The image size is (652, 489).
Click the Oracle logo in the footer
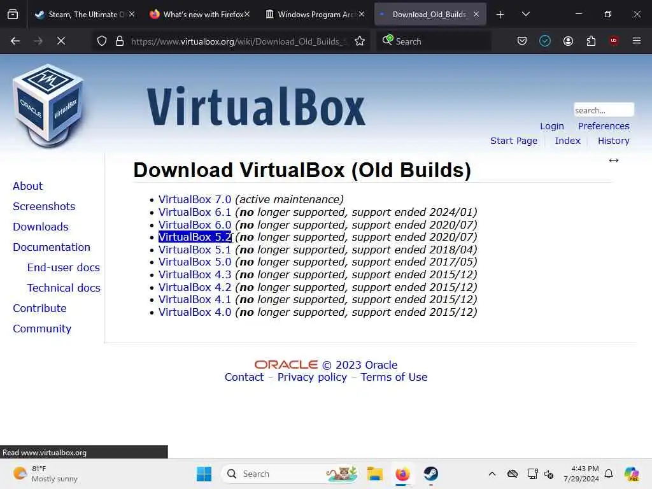click(286, 365)
